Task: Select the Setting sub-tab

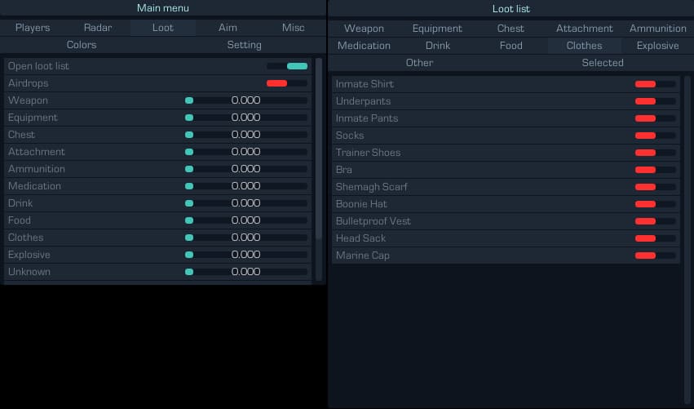Action: (245, 45)
